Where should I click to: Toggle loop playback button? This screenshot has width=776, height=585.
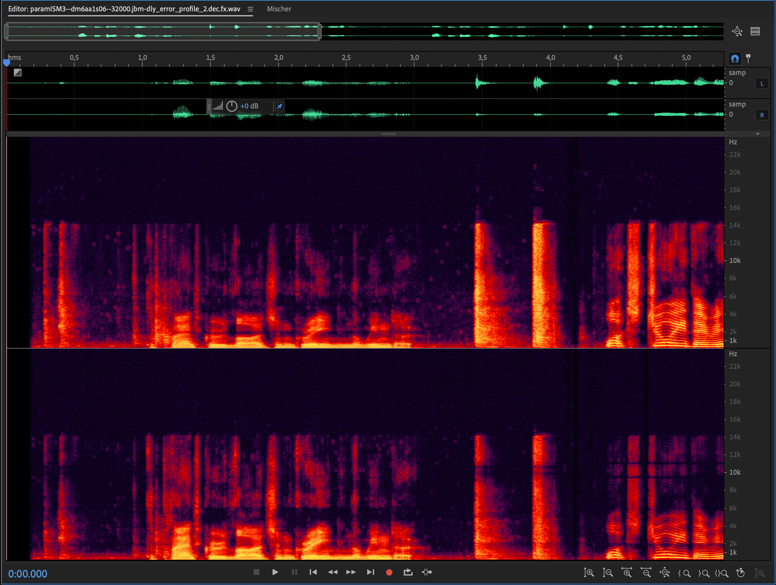pyautogui.click(x=408, y=572)
